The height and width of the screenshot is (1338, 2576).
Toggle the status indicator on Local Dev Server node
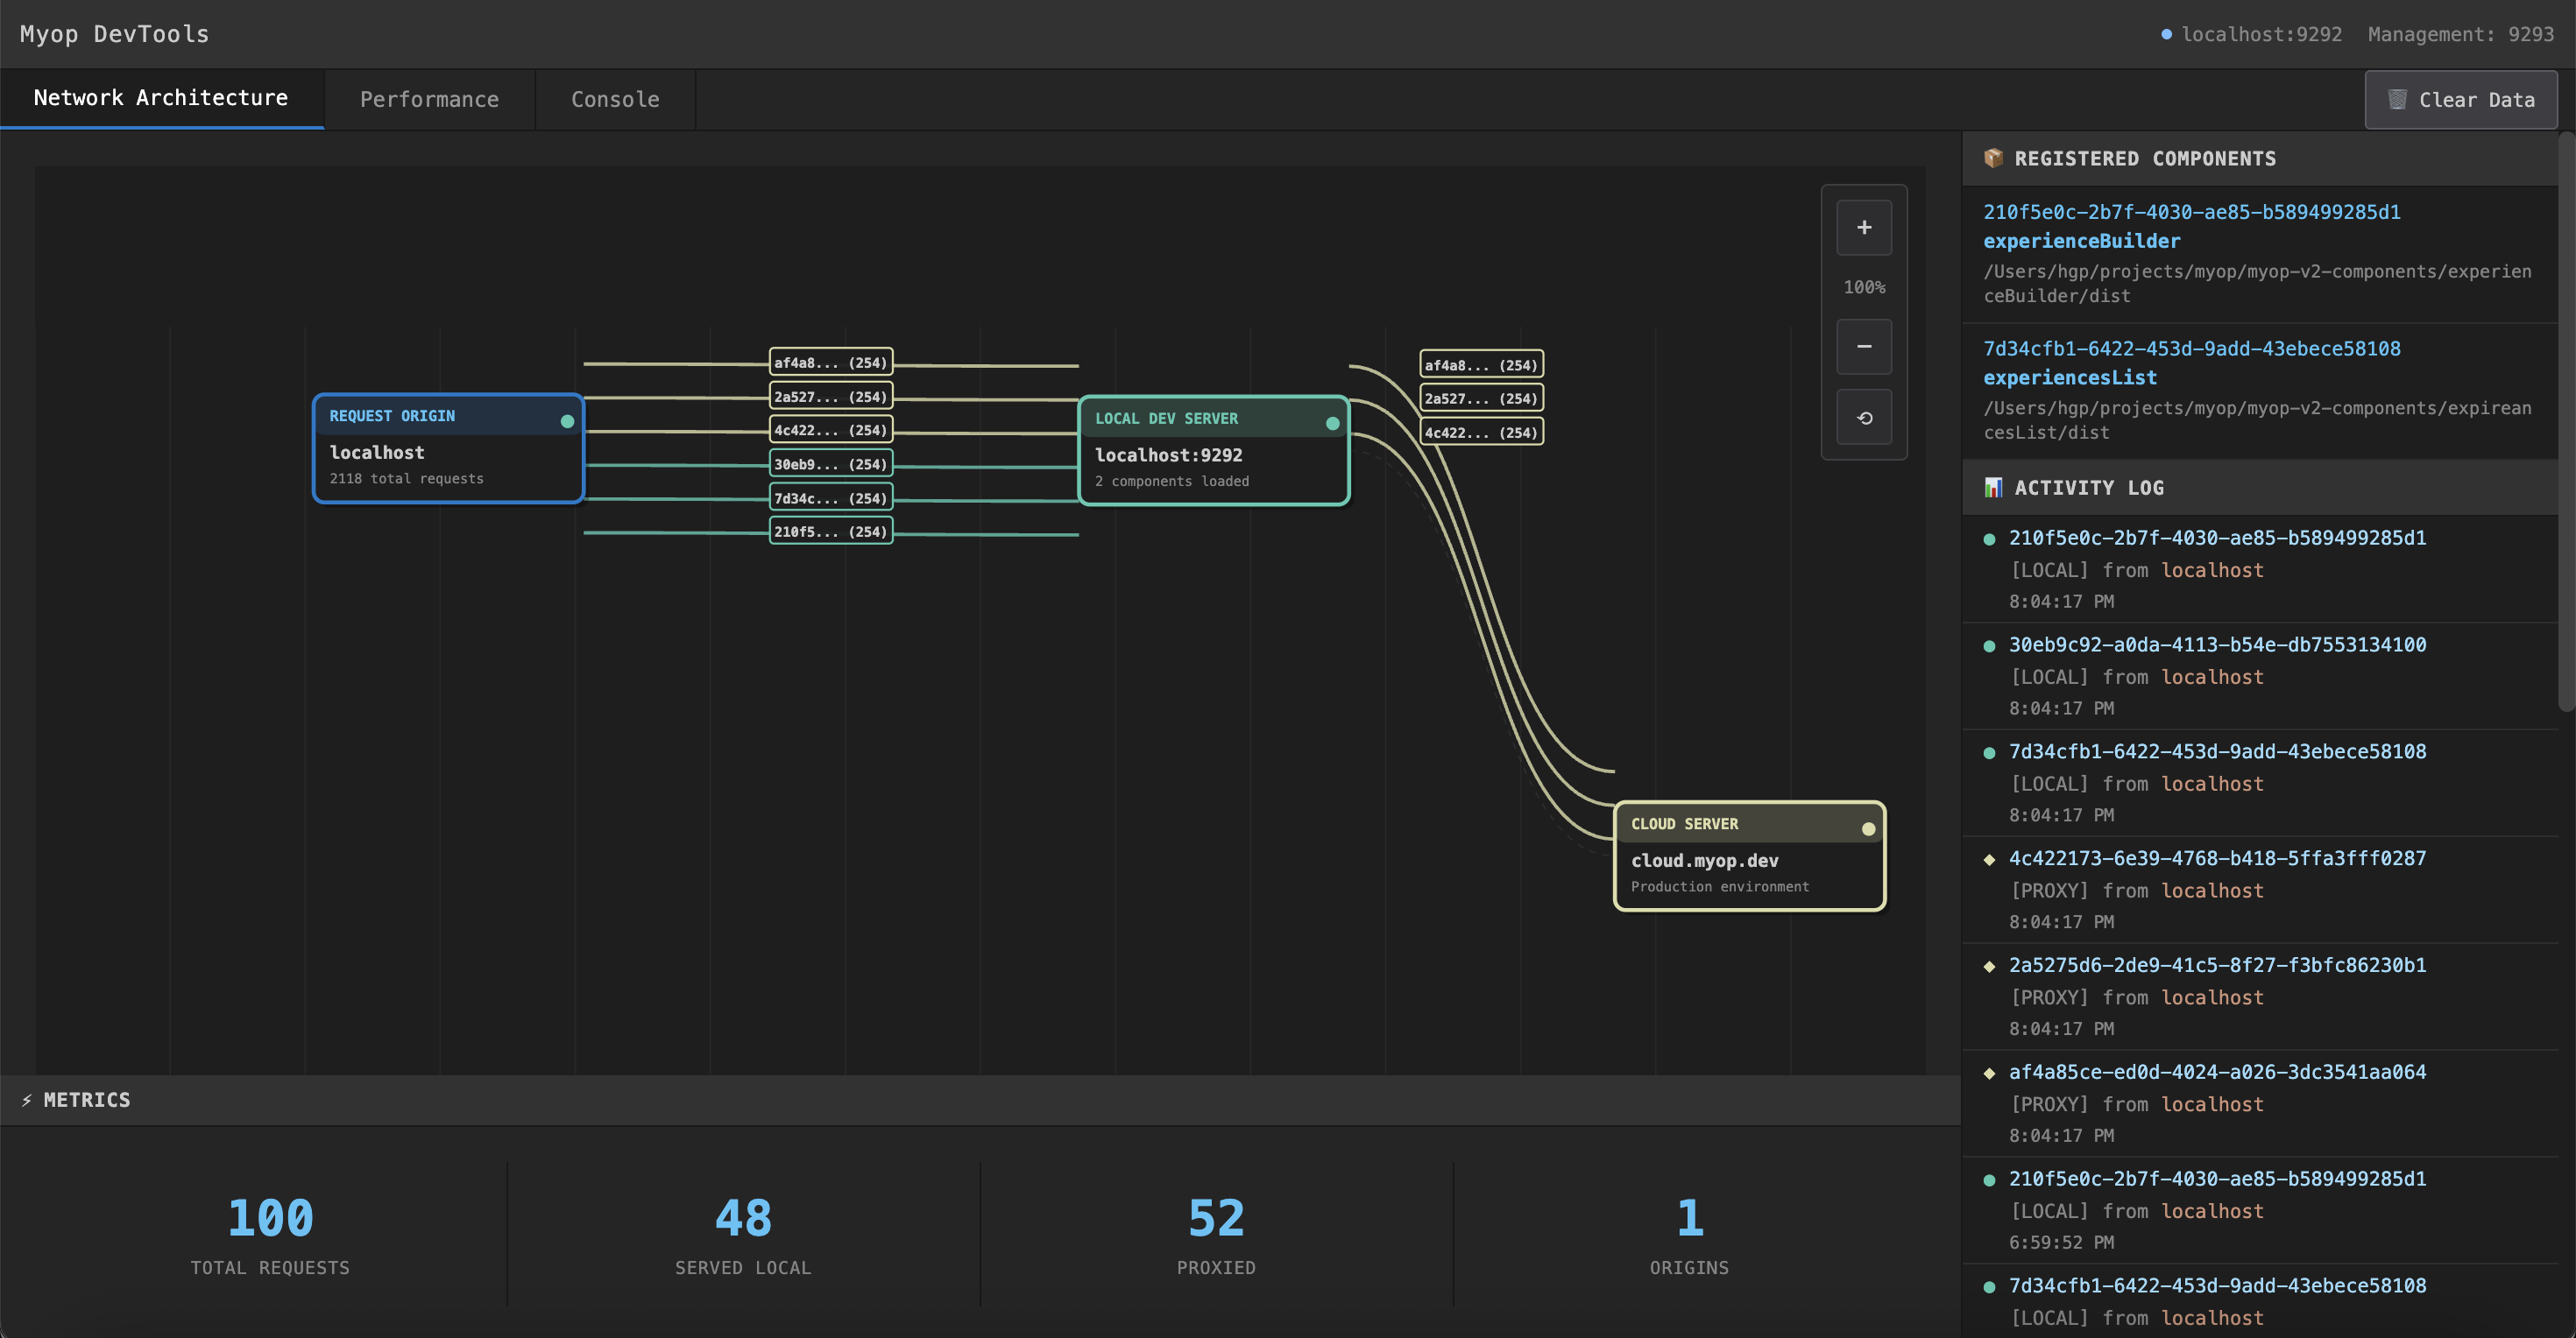pos(1333,423)
